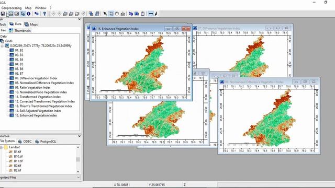Switch to the Thumbnails view tab
The height and width of the screenshot is (188, 335).
click(20, 30)
